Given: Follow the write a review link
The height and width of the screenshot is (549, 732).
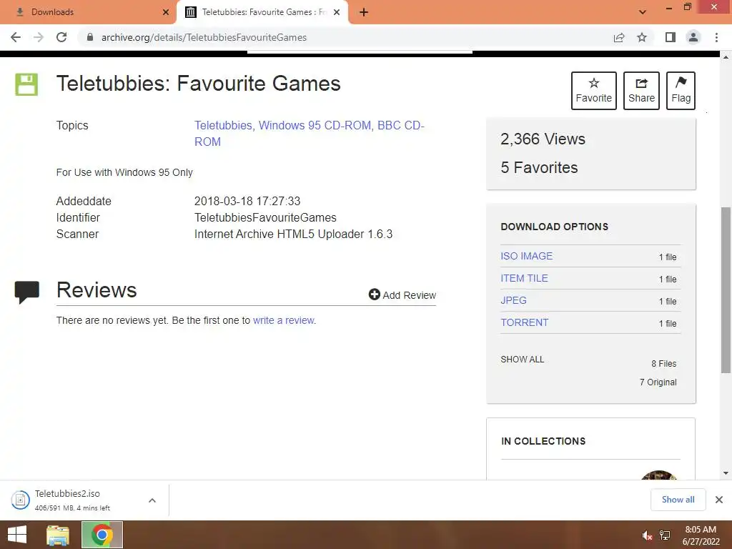Looking at the screenshot, I should coord(283,321).
